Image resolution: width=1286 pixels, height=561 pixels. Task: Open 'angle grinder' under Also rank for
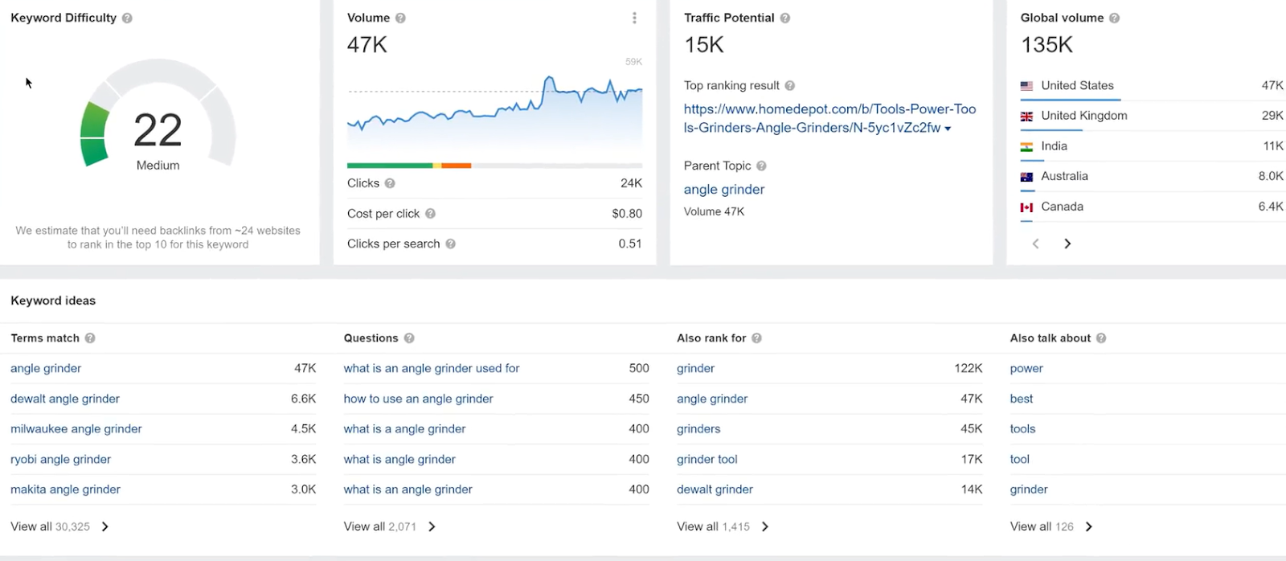712,399
